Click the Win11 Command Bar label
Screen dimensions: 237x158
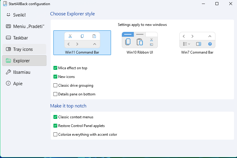coord(82,52)
